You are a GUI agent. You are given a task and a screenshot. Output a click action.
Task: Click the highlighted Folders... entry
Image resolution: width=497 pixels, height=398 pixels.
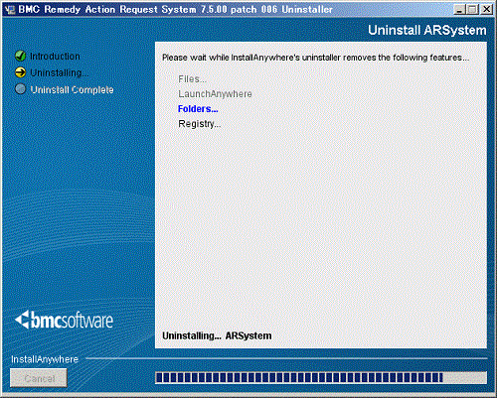pos(198,109)
